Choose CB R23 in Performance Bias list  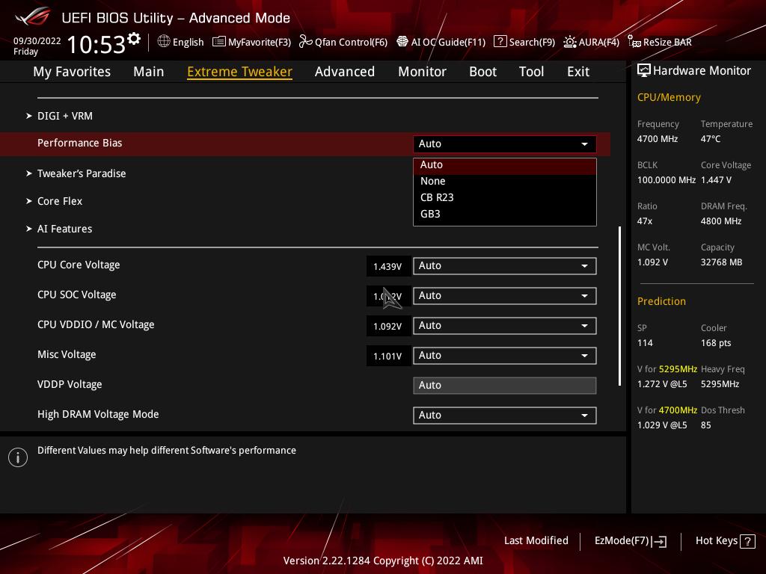[505, 197]
